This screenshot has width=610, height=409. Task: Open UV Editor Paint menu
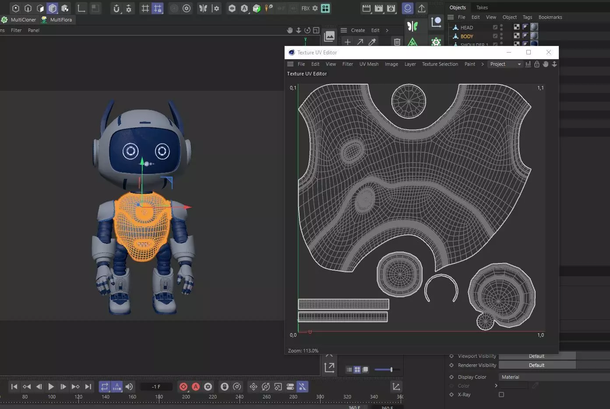[x=469, y=64]
